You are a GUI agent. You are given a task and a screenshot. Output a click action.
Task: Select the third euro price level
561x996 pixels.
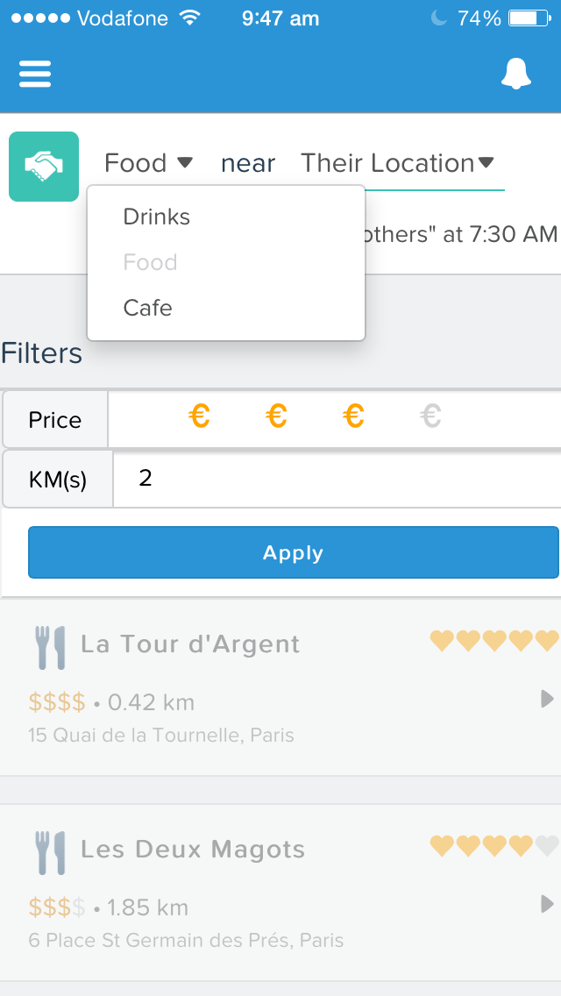click(353, 416)
